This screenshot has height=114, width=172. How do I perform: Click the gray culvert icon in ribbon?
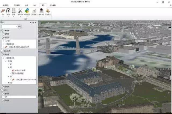[x=14, y=11]
